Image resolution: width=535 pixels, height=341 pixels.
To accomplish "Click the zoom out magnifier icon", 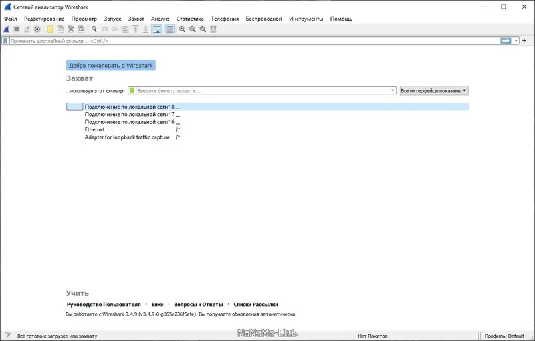I will click(x=193, y=29).
